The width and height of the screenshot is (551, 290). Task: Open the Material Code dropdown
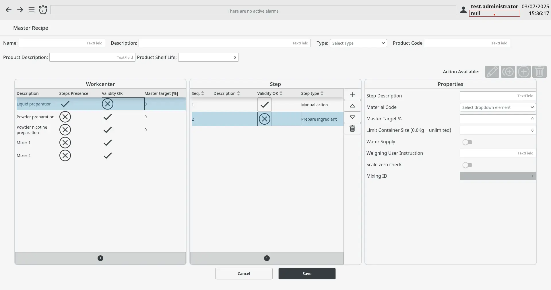coord(498,107)
